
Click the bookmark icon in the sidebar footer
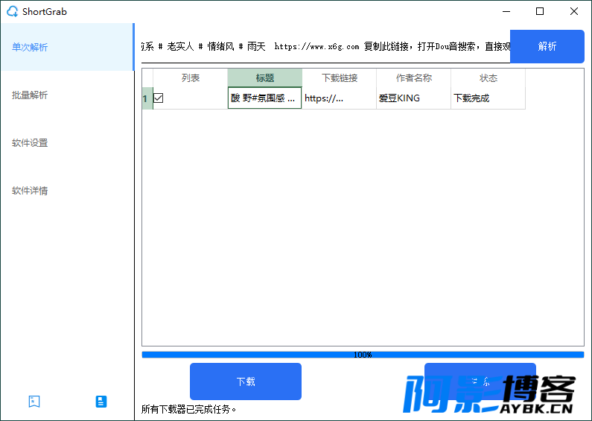click(x=34, y=402)
